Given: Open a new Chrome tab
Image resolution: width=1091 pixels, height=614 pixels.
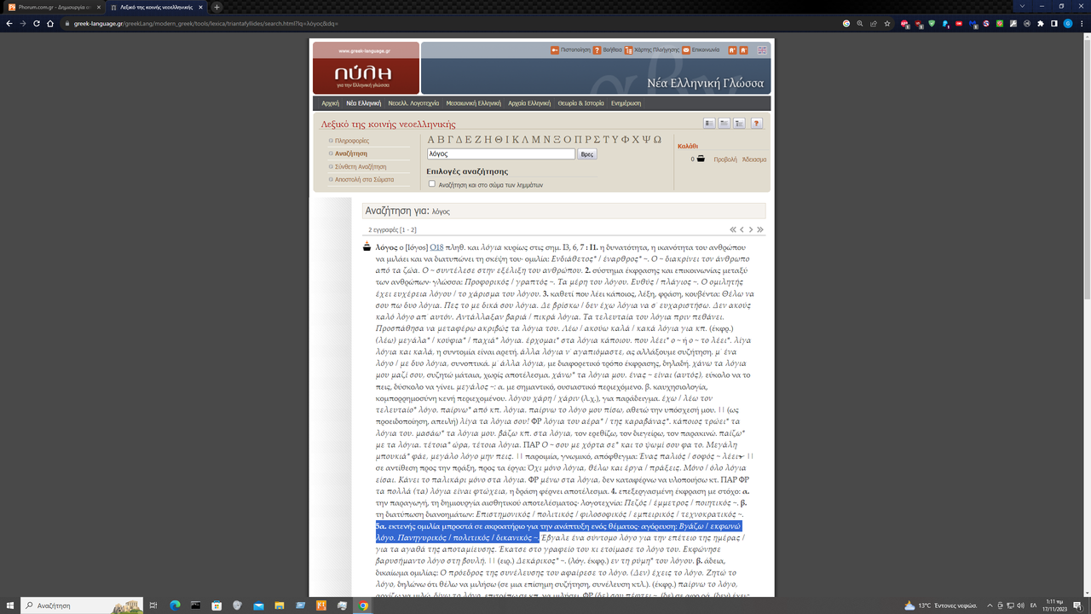Looking at the screenshot, I should point(216,7).
